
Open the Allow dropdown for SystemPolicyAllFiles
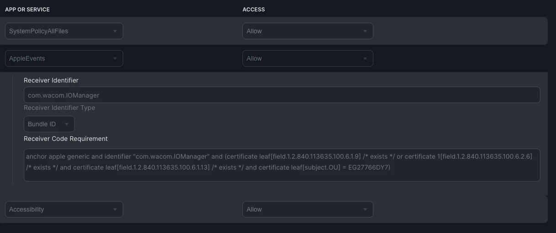[x=308, y=31]
